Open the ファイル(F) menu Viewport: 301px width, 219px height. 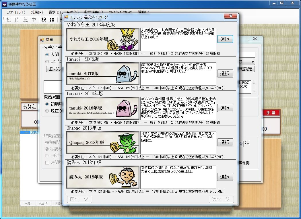(x=16, y=12)
